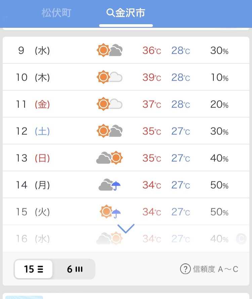The height and width of the screenshot is (299, 252).
Task: Select the weather icon on the 11 (金) row
Action: pyautogui.click(x=110, y=104)
